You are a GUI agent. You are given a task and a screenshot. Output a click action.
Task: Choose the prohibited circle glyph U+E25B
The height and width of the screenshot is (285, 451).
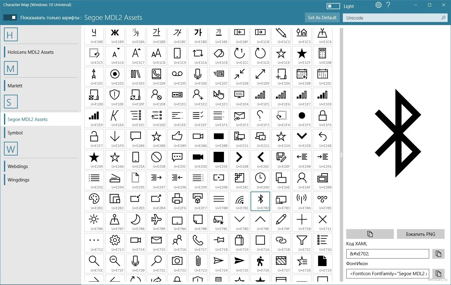(x=156, y=160)
